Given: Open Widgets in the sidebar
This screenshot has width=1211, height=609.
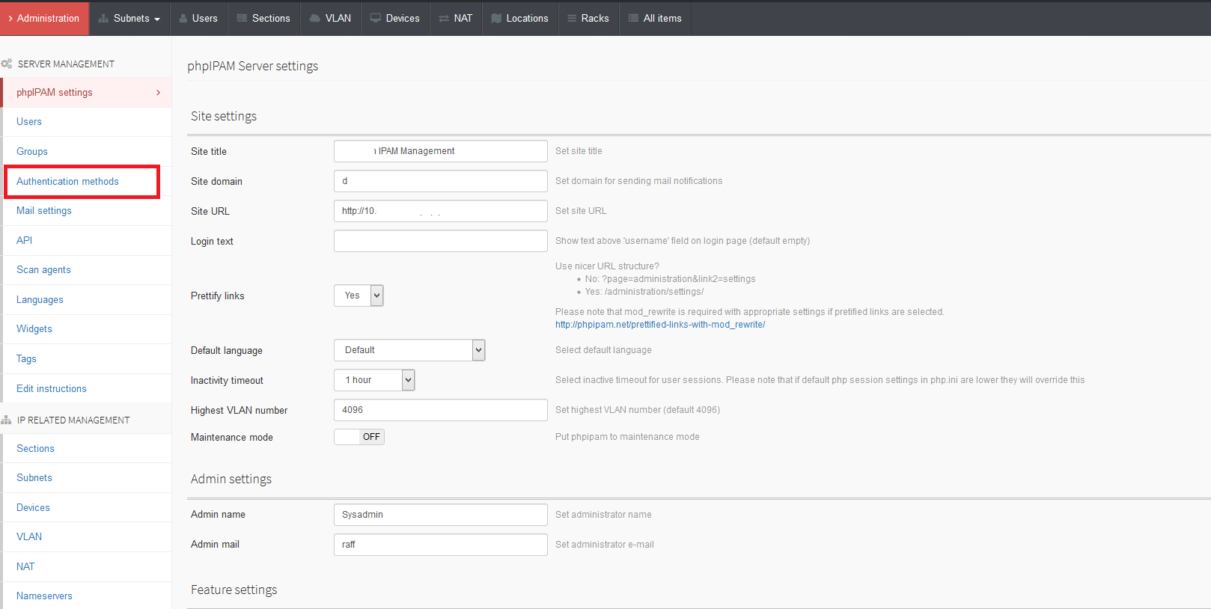Looking at the screenshot, I should click(x=87, y=329).
